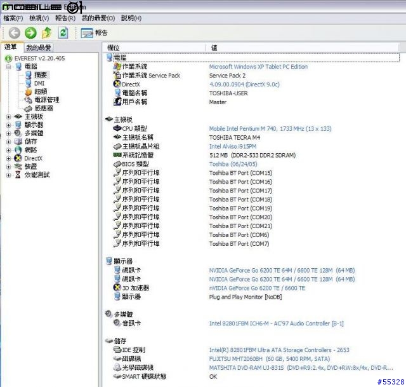The image size is (406, 387).
Task: Expand the 儲存 tree node
Action: pos(8,142)
